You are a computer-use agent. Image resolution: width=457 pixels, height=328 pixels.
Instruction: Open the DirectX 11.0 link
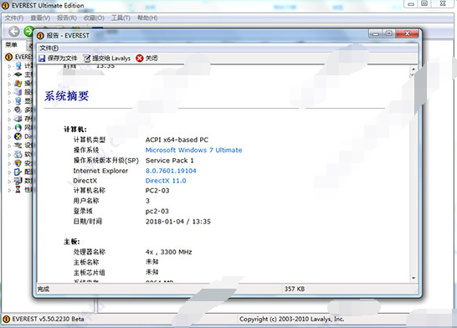(x=166, y=181)
